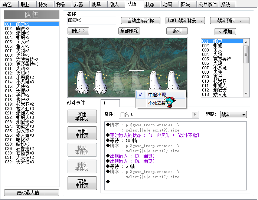Go to the 公共事件 tab
This screenshot has height=200, width=258.
[208, 4]
